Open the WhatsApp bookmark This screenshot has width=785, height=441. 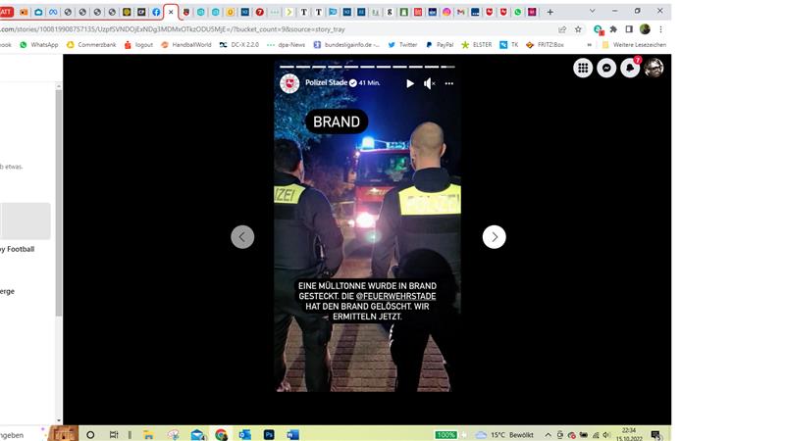point(39,45)
